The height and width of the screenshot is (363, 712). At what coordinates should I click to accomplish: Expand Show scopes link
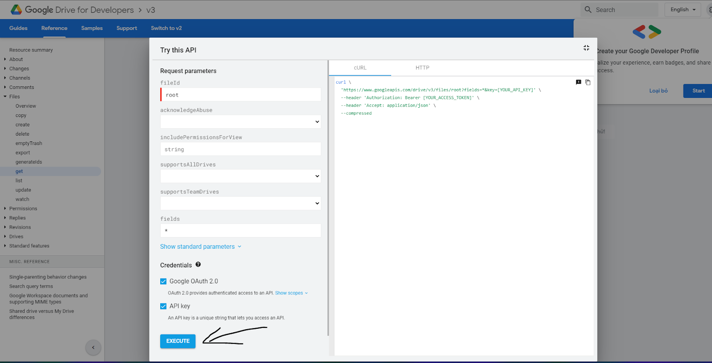tap(291, 293)
